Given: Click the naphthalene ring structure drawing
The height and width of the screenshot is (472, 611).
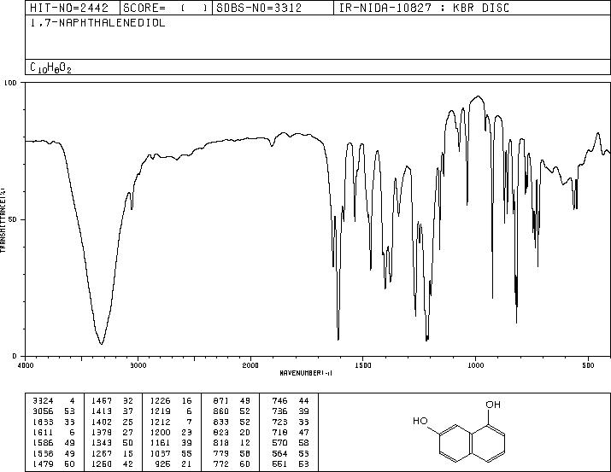Looking at the screenshot, I should tap(473, 444).
